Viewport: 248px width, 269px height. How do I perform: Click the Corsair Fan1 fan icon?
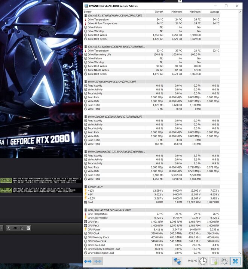[x=86, y=202]
